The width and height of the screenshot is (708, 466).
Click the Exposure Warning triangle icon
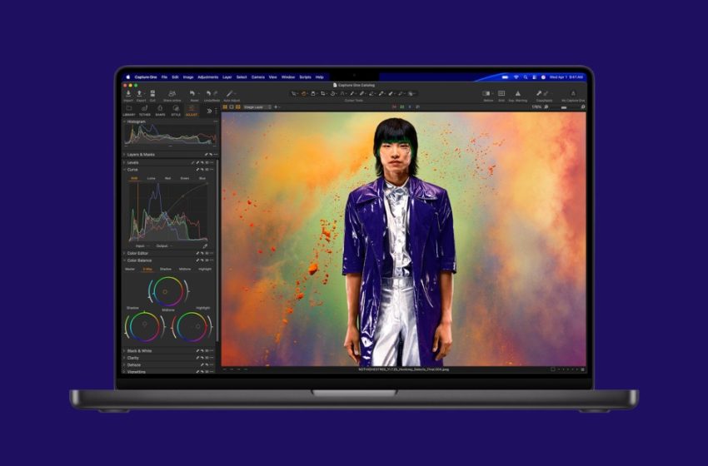517,93
